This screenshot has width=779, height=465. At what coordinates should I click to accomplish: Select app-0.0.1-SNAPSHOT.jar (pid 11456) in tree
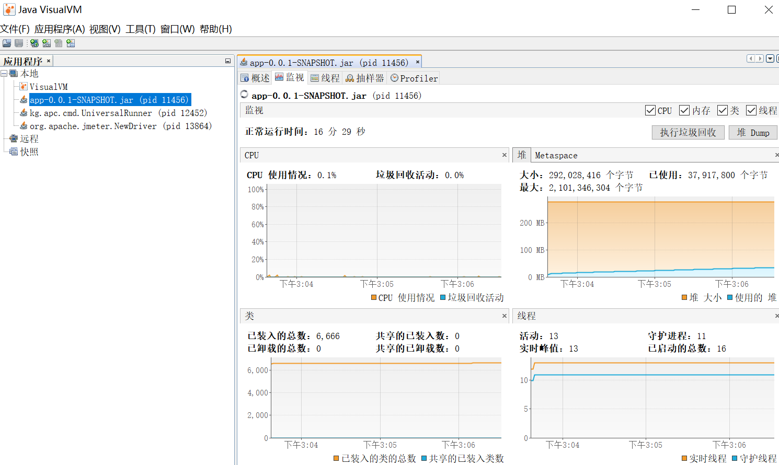pos(109,100)
